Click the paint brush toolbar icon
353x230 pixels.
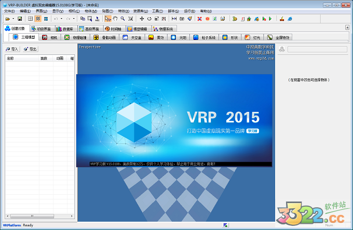[x=190, y=19]
